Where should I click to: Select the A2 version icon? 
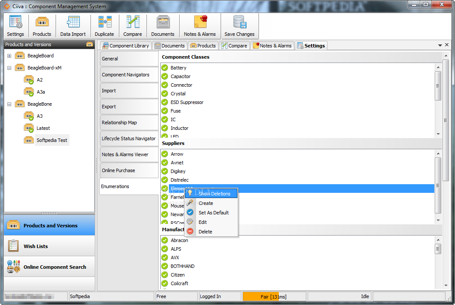[29, 80]
